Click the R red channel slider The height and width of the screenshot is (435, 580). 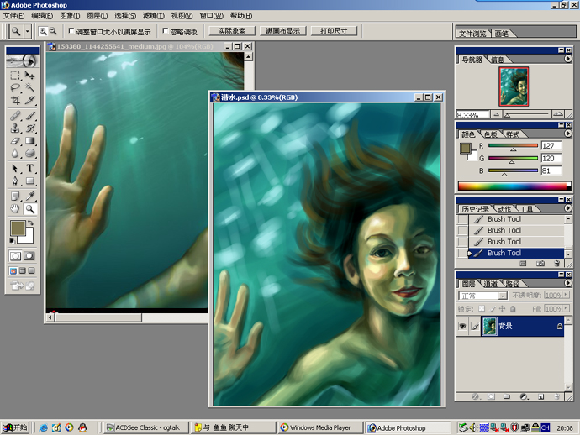513,146
